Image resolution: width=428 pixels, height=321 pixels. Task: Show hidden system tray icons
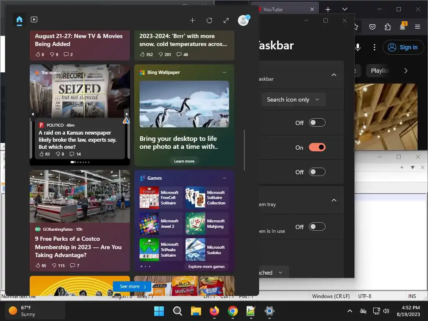point(350,311)
